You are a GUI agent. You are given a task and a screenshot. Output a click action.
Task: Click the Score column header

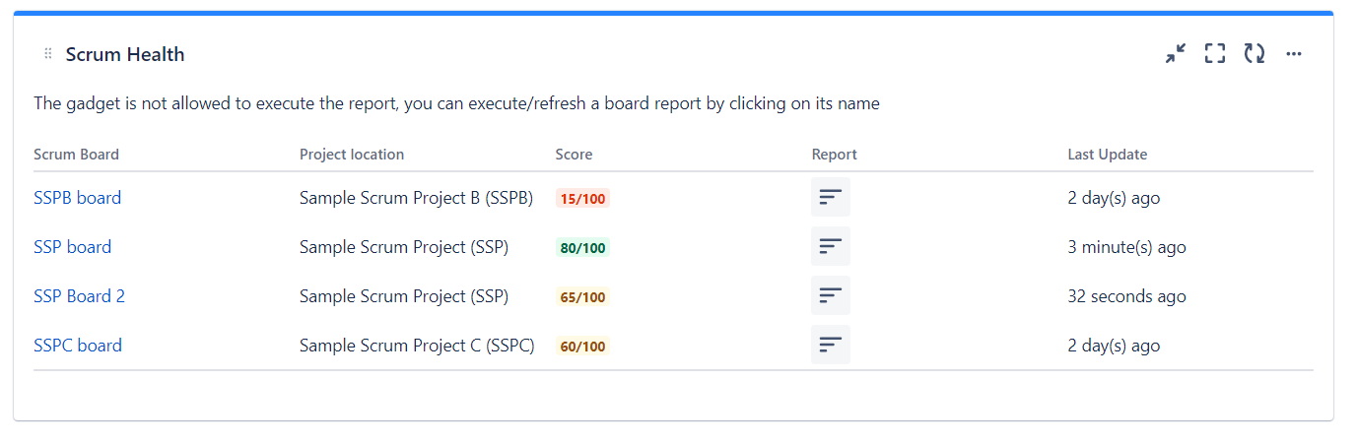574,155
